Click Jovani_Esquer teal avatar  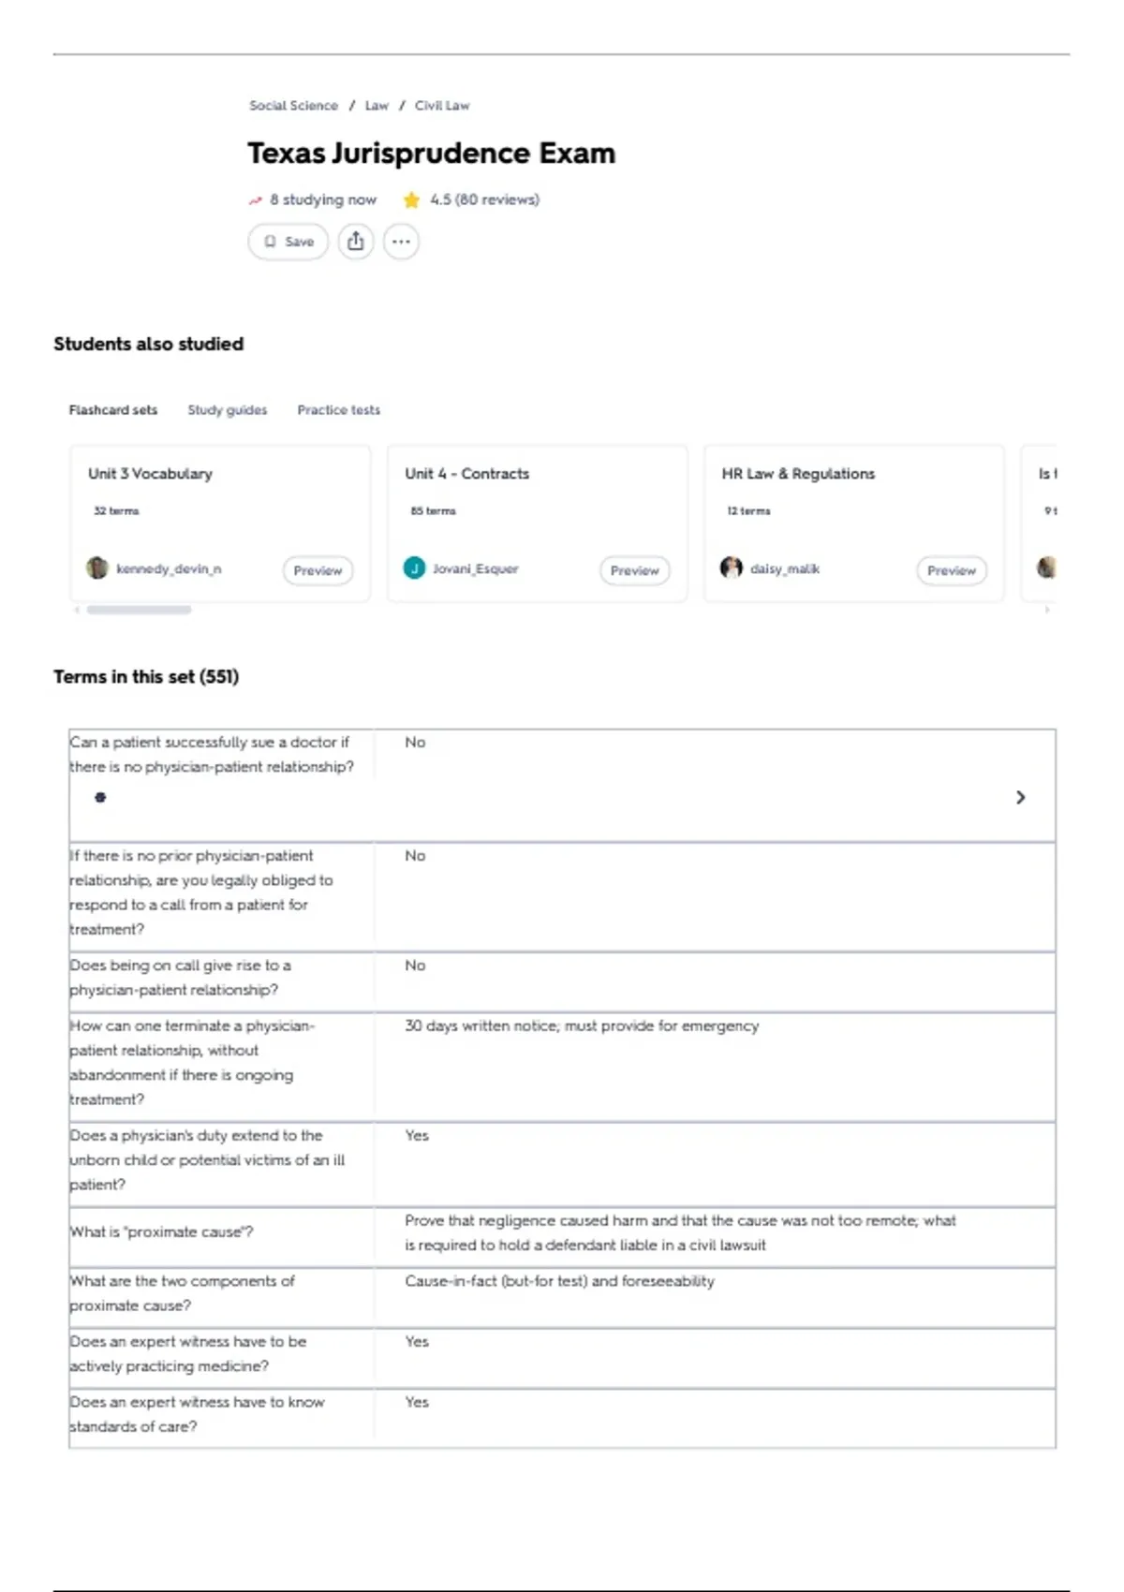coord(414,568)
